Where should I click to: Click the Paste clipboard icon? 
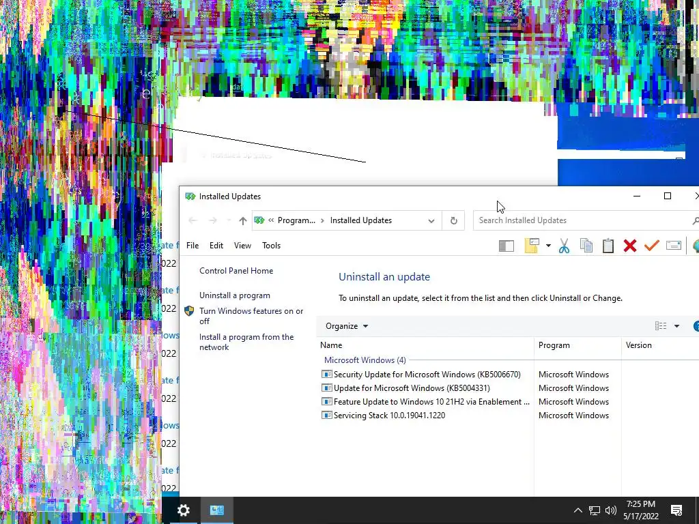click(x=608, y=246)
